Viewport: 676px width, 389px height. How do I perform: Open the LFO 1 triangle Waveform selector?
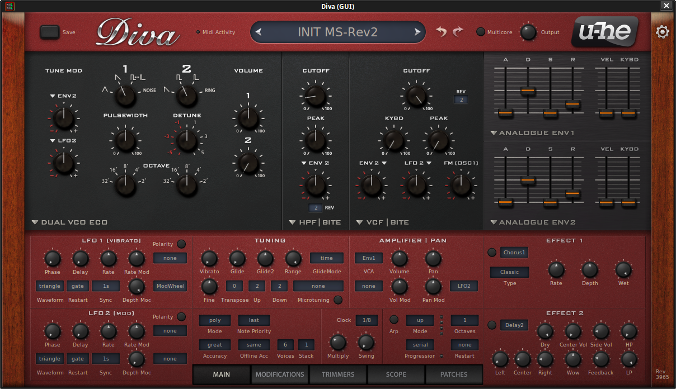tap(50, 286)
